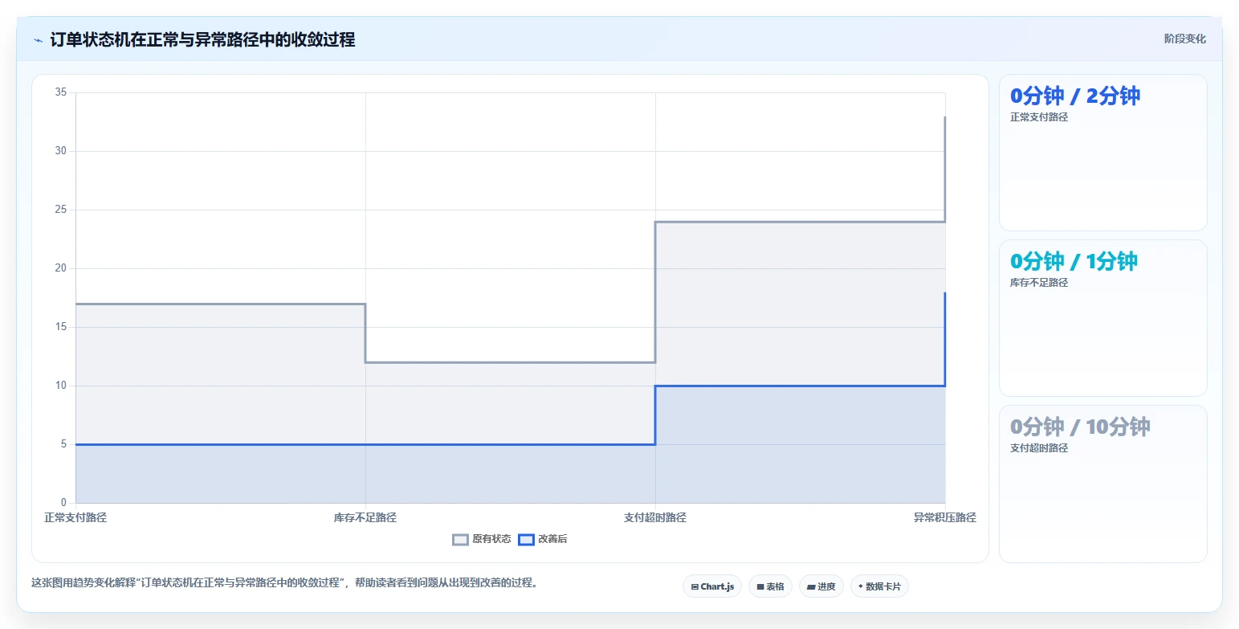Click the 数据卡片 tag button
The height and width of the screenshot is (629, 1239).
pos(879,586)
